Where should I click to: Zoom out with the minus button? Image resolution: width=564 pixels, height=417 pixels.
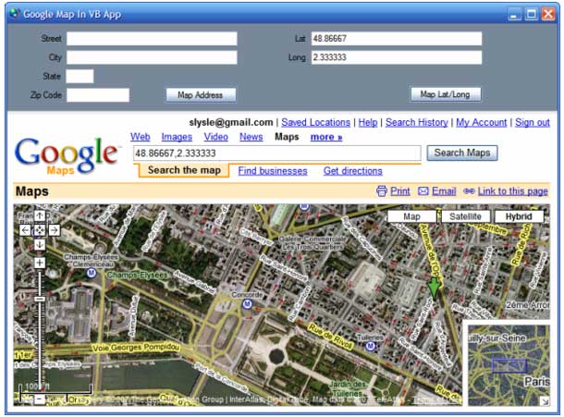click(40, 399)
